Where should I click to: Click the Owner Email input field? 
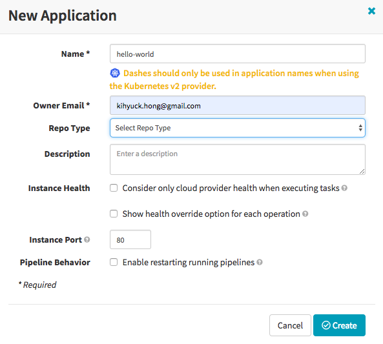point(238,105)
